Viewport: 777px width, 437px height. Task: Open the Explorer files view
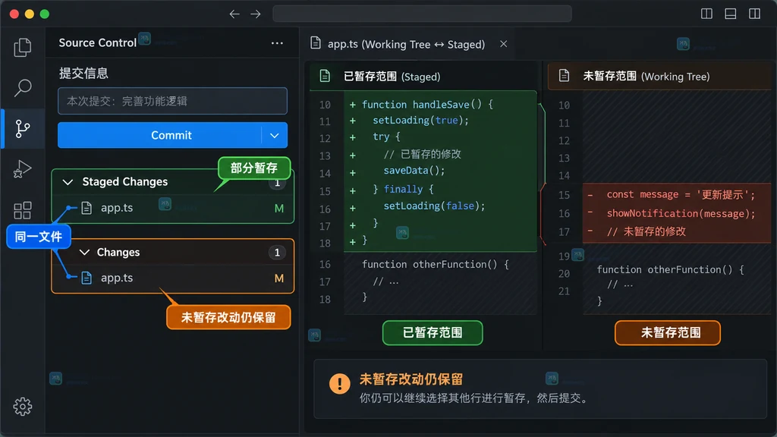(22, 48)
